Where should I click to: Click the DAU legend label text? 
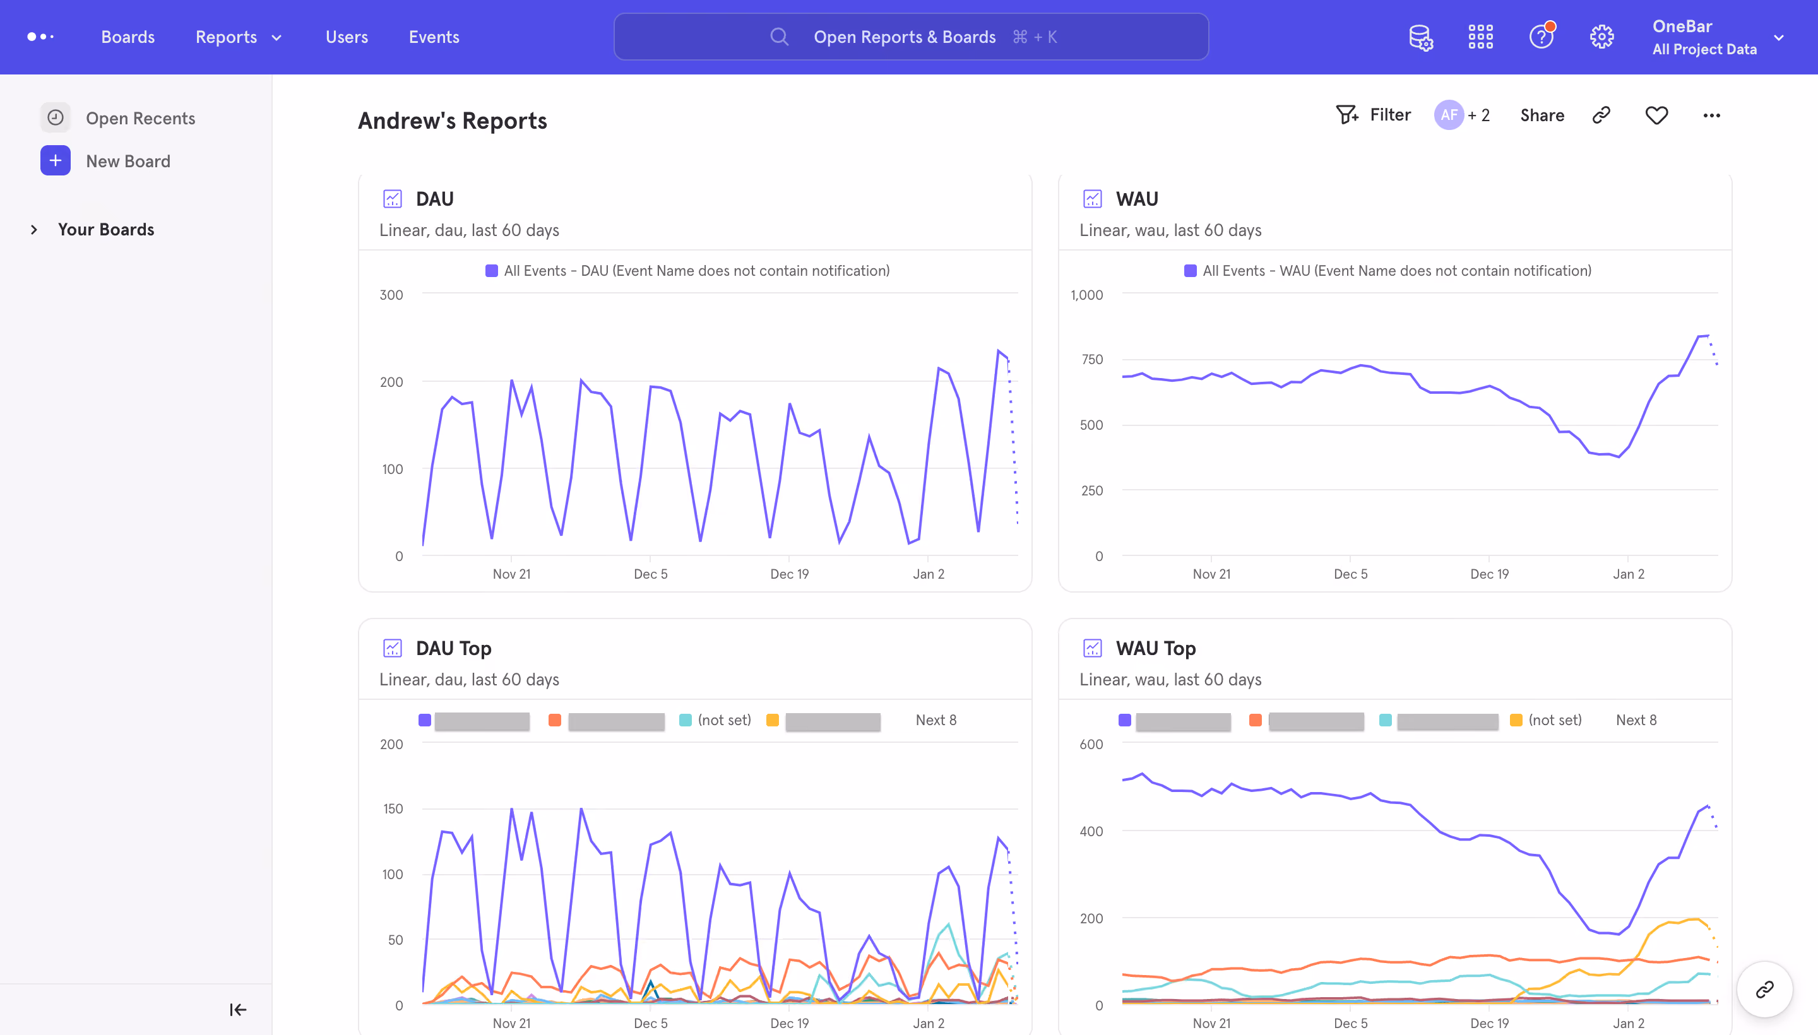[x=697, y=271]
